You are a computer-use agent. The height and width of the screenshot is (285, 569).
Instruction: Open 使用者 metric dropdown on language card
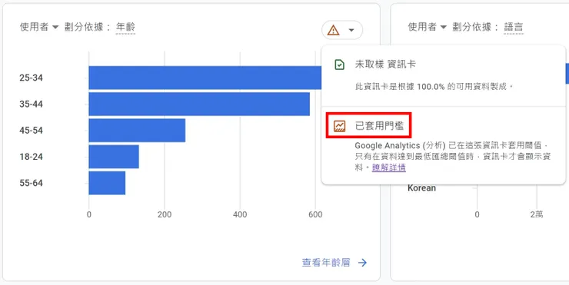428,27
